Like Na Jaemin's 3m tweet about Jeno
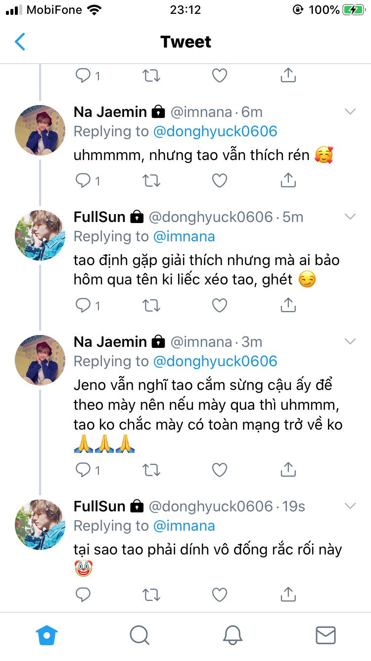The height and width of the screenshot is (661, 371). click(219, 470)
